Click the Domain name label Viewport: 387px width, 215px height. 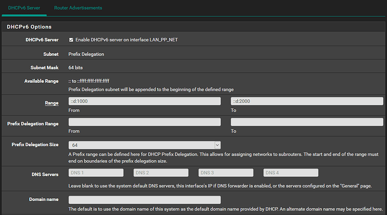coord(44,199)
